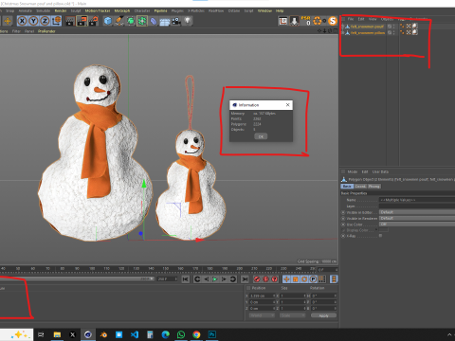The height and width of the screenshot is (341, 455).
Task: Toggle the world coordinate system icon
Action: [56, 21]
